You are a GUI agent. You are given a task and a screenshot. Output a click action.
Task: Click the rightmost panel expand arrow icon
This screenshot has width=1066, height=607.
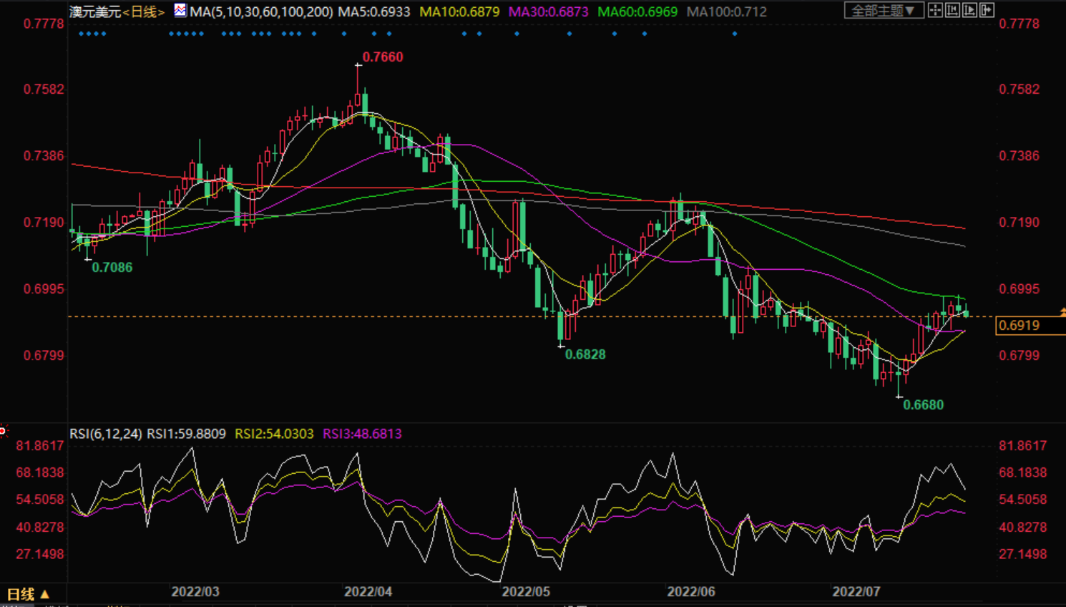(987, 10)
